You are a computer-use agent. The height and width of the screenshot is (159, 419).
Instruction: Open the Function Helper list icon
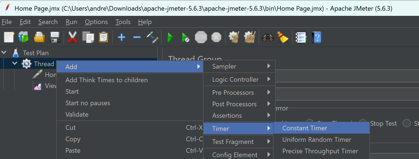(301, 37)
